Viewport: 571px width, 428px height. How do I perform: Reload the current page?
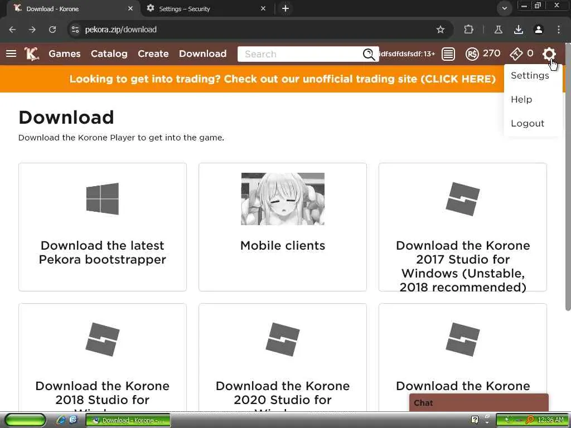point(52,30)
